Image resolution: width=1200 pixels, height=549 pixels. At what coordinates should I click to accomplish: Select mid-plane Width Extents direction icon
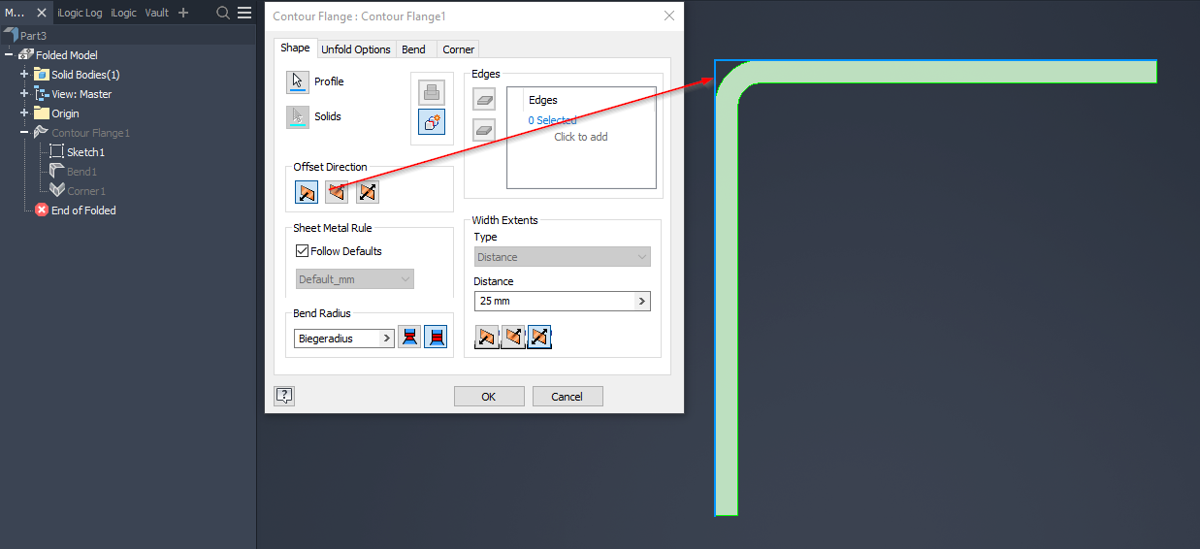[539, 338]
